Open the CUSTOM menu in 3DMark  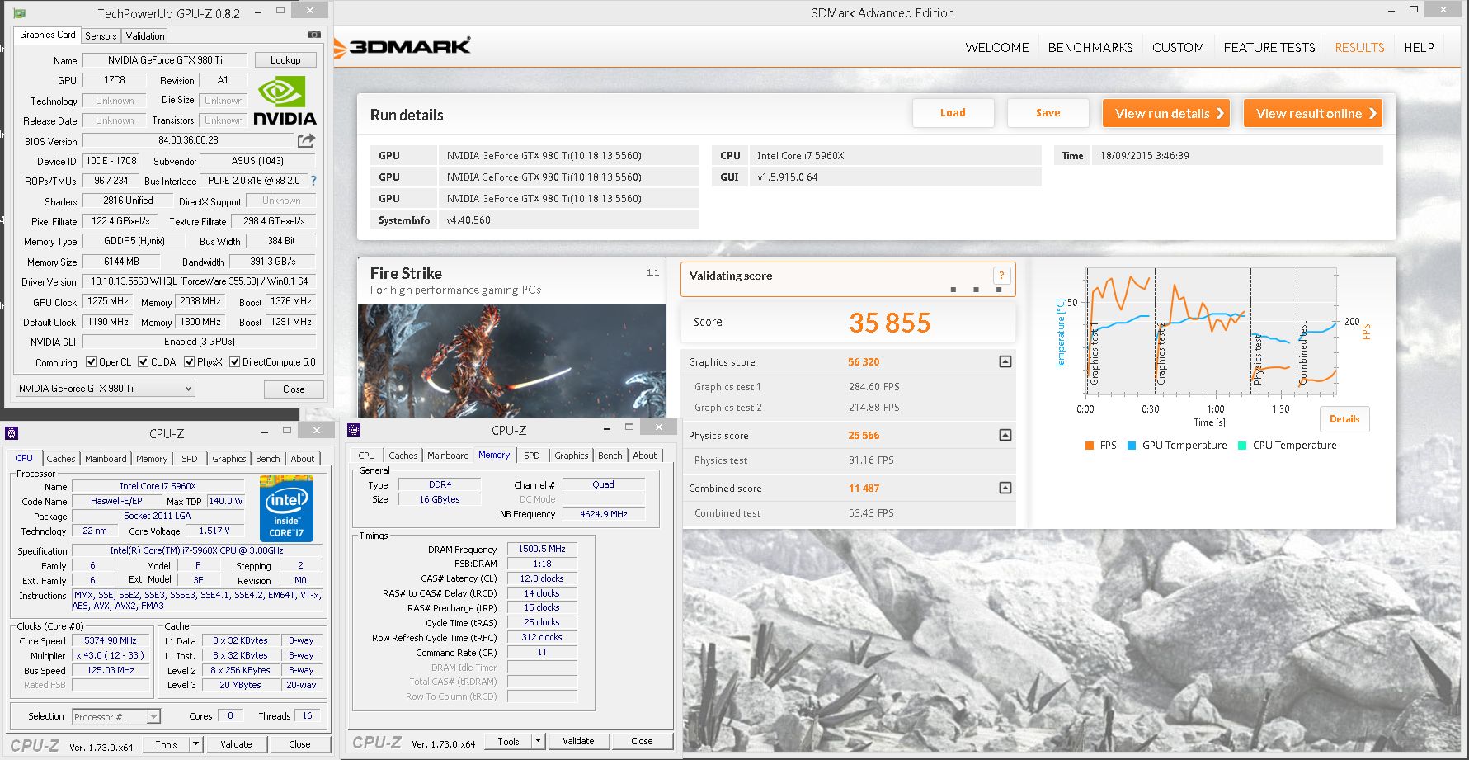(1178, 48)
